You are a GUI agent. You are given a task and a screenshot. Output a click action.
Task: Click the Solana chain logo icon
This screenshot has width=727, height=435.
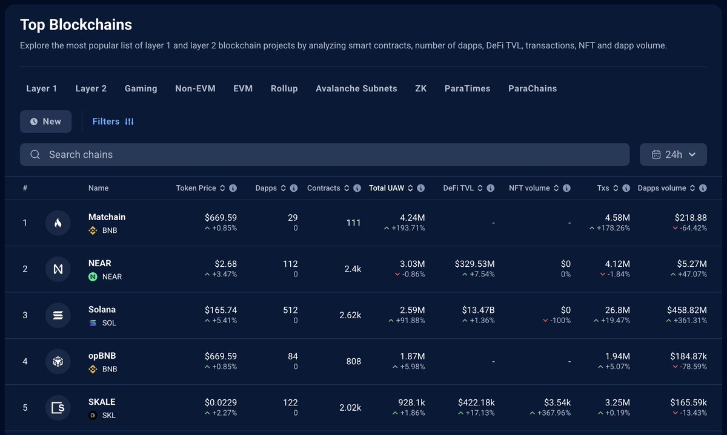click(x=58, y=315)
